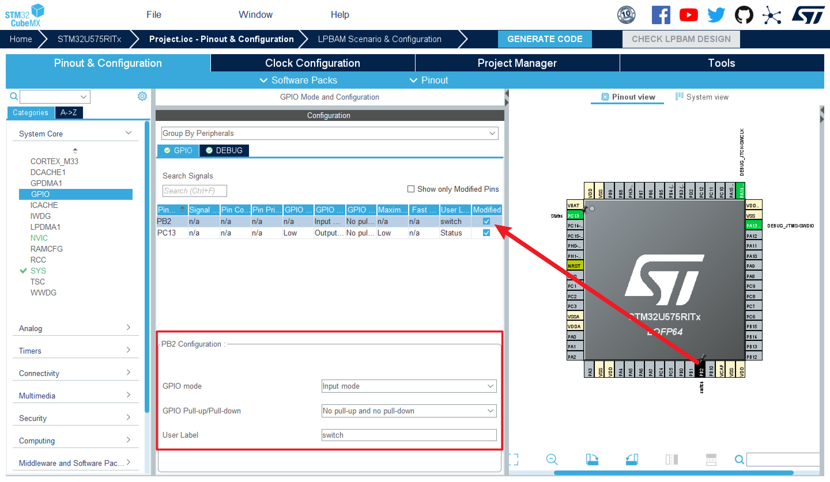Click the pinout view horizontal scrollbar

click(674, 473)
